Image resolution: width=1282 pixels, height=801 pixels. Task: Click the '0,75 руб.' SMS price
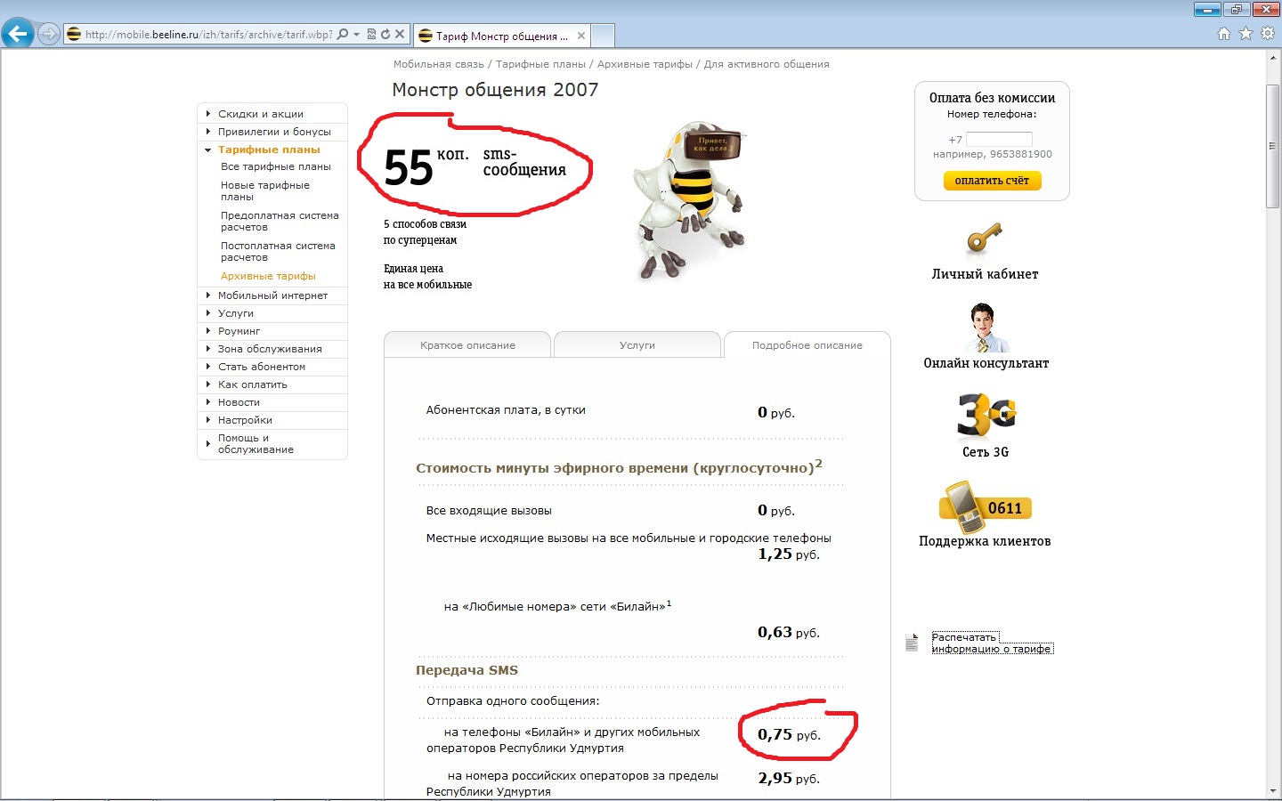[789, 734]
